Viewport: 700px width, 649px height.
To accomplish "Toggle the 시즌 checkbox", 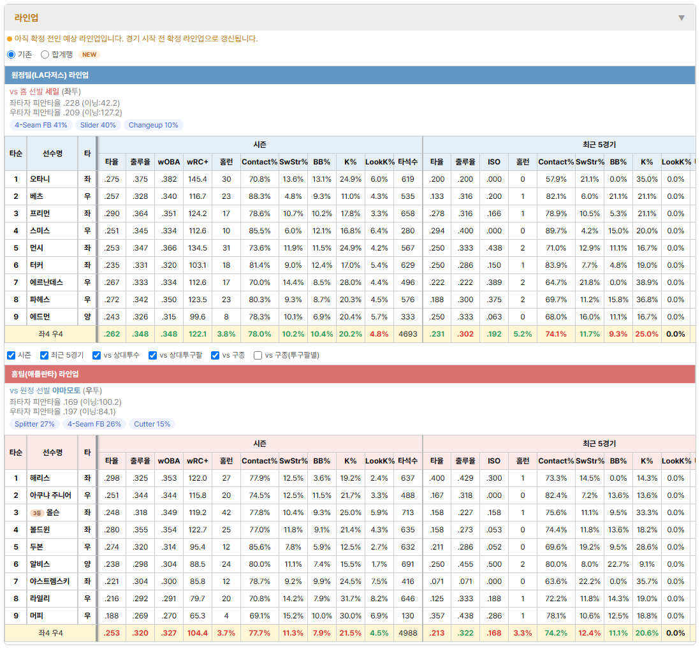I will pyautogui.click(x=11, y=355).
